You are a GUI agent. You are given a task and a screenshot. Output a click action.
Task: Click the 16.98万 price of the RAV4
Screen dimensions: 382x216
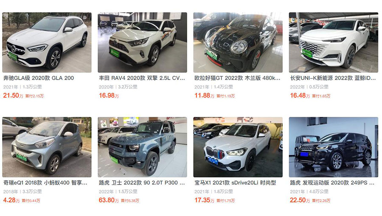[x=109, y=95]
